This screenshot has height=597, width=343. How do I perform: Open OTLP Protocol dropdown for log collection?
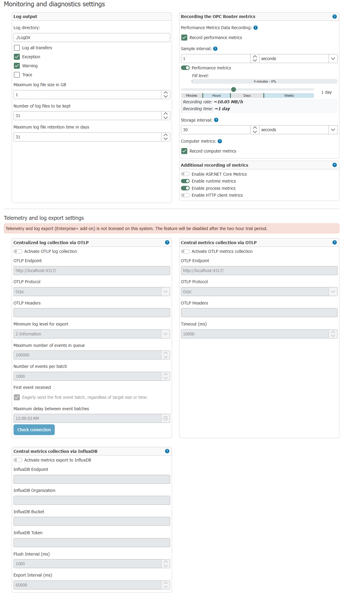click(165, 292)
